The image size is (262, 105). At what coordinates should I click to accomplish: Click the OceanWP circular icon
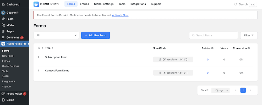click(x=3, y=13)
